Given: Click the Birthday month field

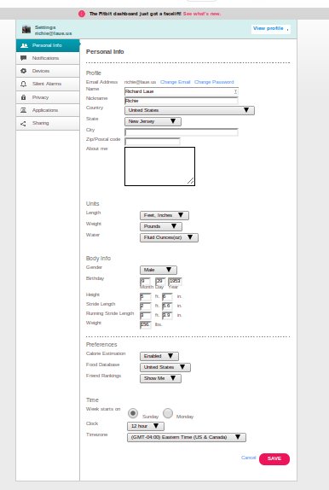Looking at the screenshot, I should 146,282.
